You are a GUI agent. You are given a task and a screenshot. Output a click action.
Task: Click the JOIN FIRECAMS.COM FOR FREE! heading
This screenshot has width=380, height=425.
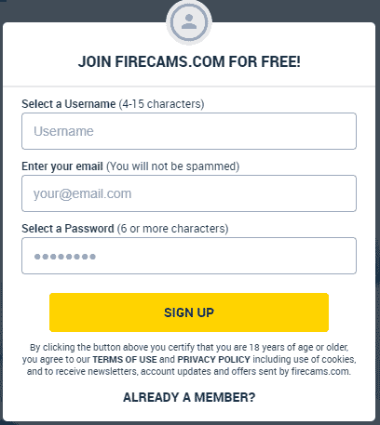(x=189, y=61)
